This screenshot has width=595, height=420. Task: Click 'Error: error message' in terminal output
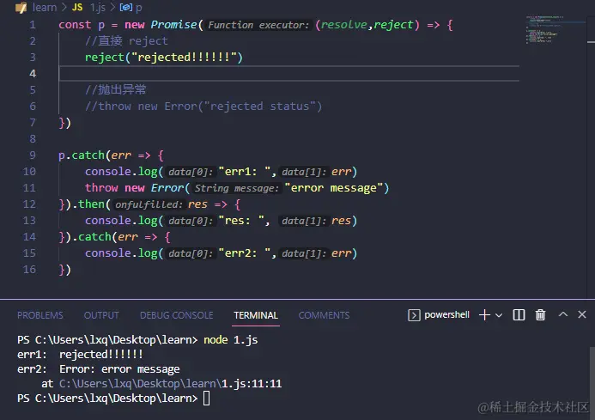coord(119,369)
